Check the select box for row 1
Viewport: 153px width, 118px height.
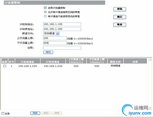pos(5,66)
